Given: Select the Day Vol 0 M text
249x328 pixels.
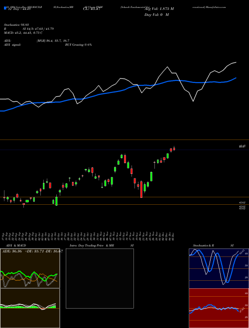Looking at the screenshot, I should [x=156, y=15].
